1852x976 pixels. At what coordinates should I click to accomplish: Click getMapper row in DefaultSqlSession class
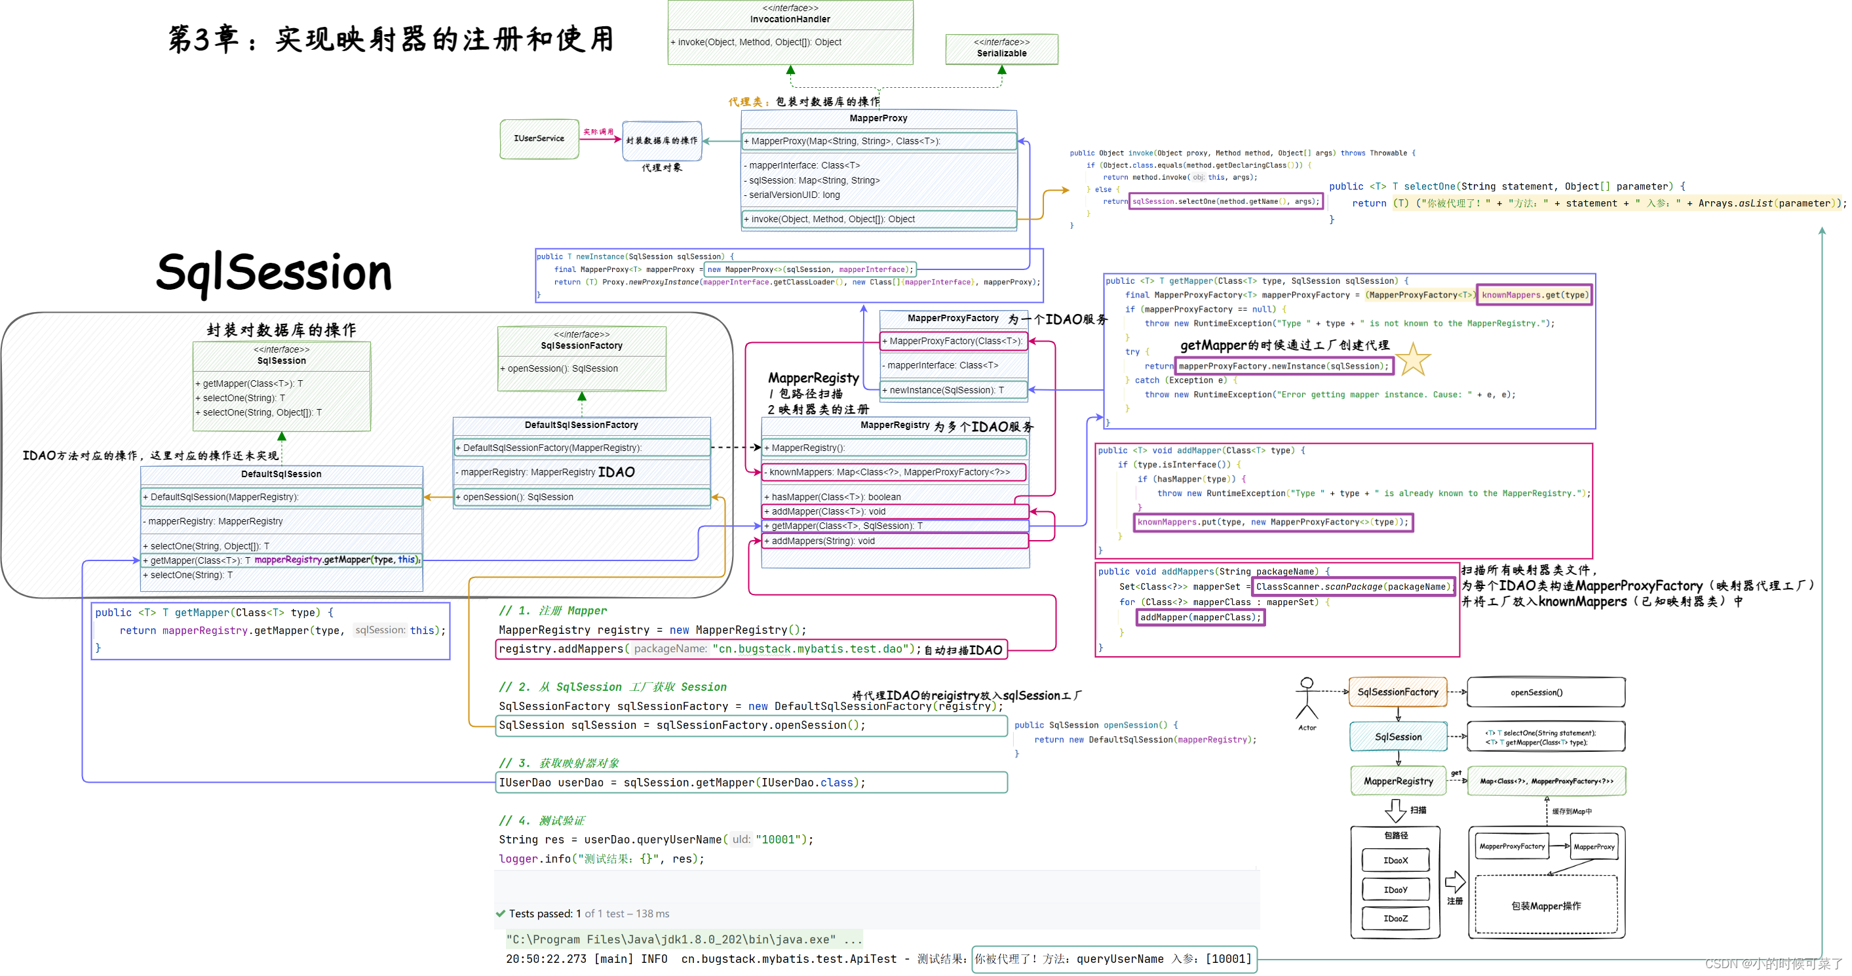pyautogui.click(x=282, y=560)
